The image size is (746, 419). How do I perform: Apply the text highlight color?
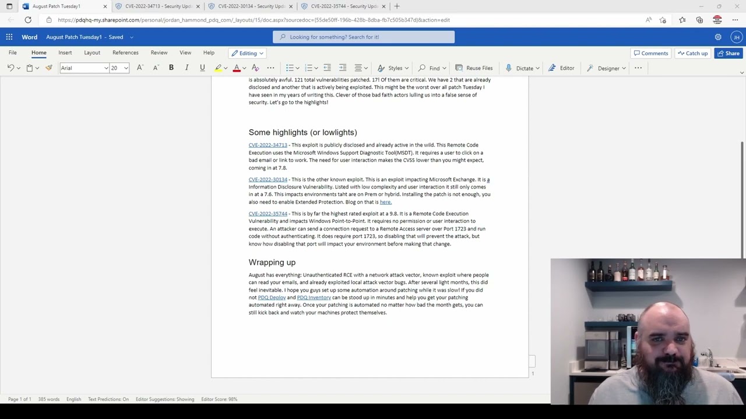click(x=218, y=68)
